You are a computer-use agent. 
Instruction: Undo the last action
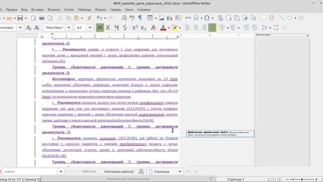[x=99, y=18]
